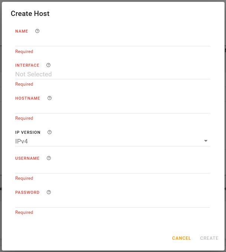Click the help icon next to Name
226x252 pixels.
37,31
